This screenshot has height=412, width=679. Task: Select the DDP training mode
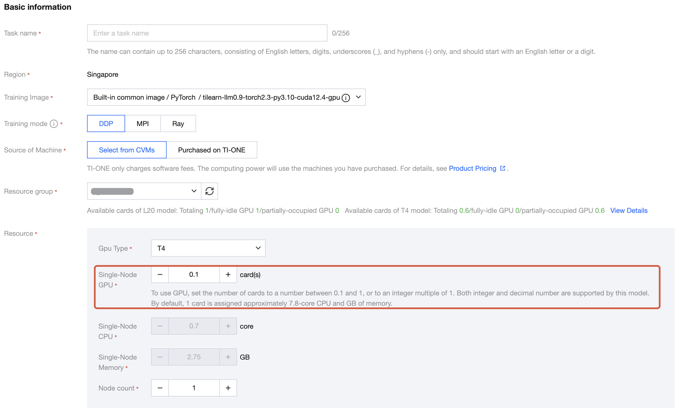pyautogui.click(x=106, y=124)
